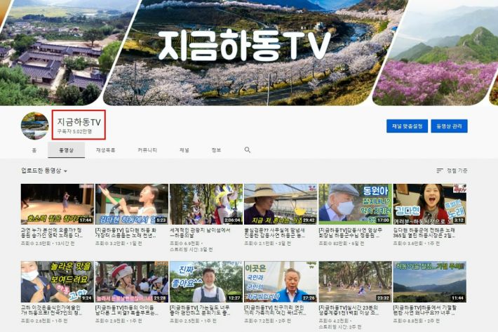Open the title [지금하동TV]실시간 23분의

pos(349,310)
